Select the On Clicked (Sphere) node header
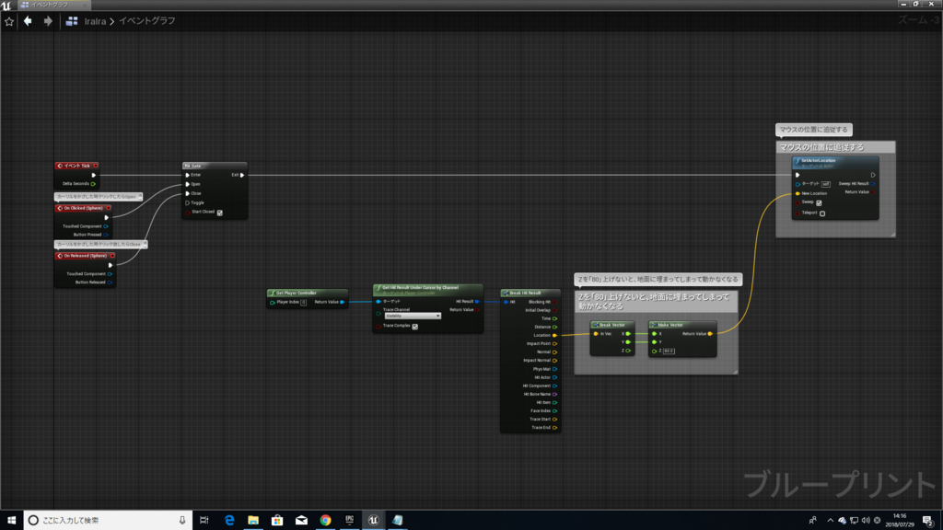 (x=83, y=208)
